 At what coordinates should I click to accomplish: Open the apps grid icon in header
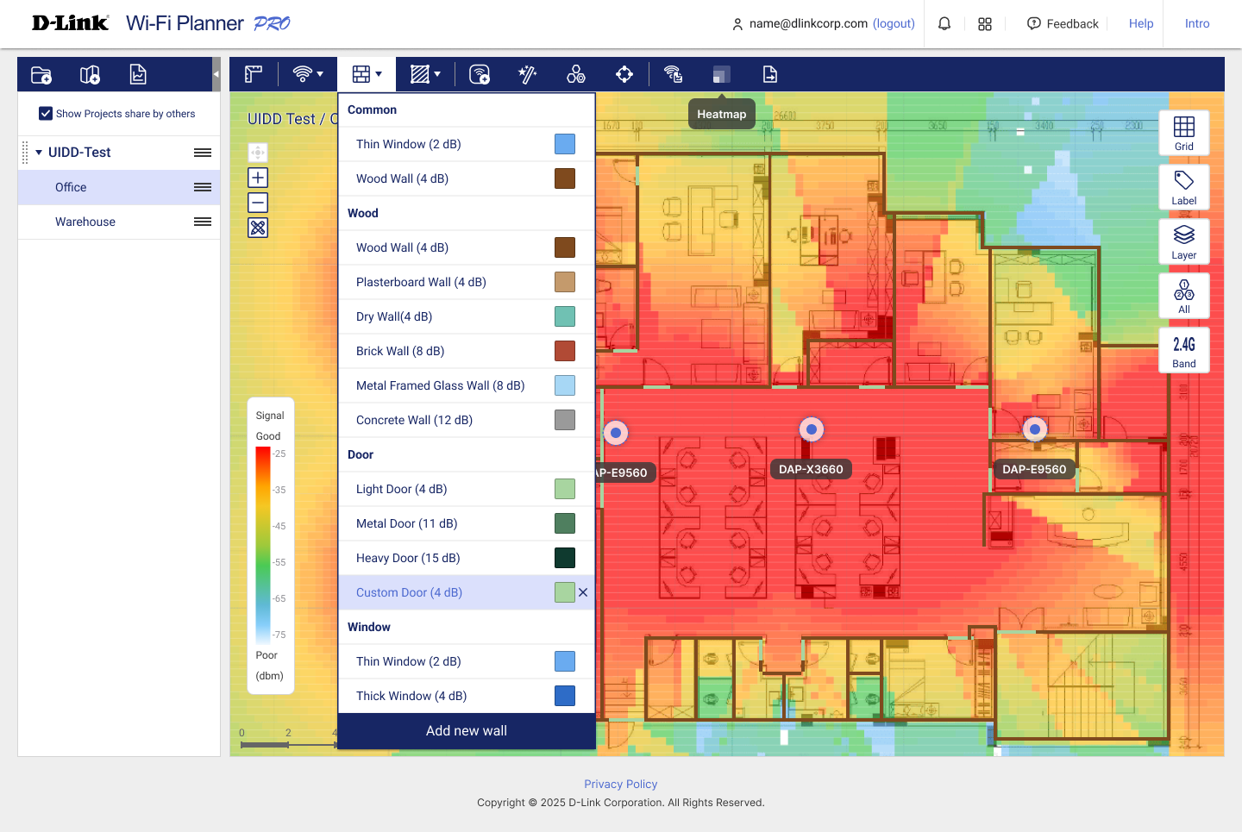coord(985,24)
